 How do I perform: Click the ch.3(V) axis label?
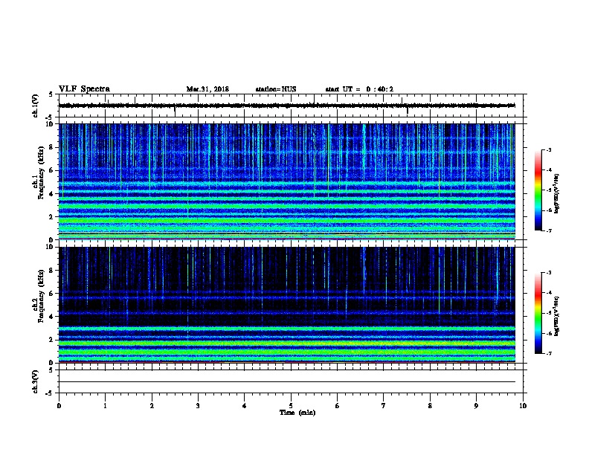coord(36,381)
